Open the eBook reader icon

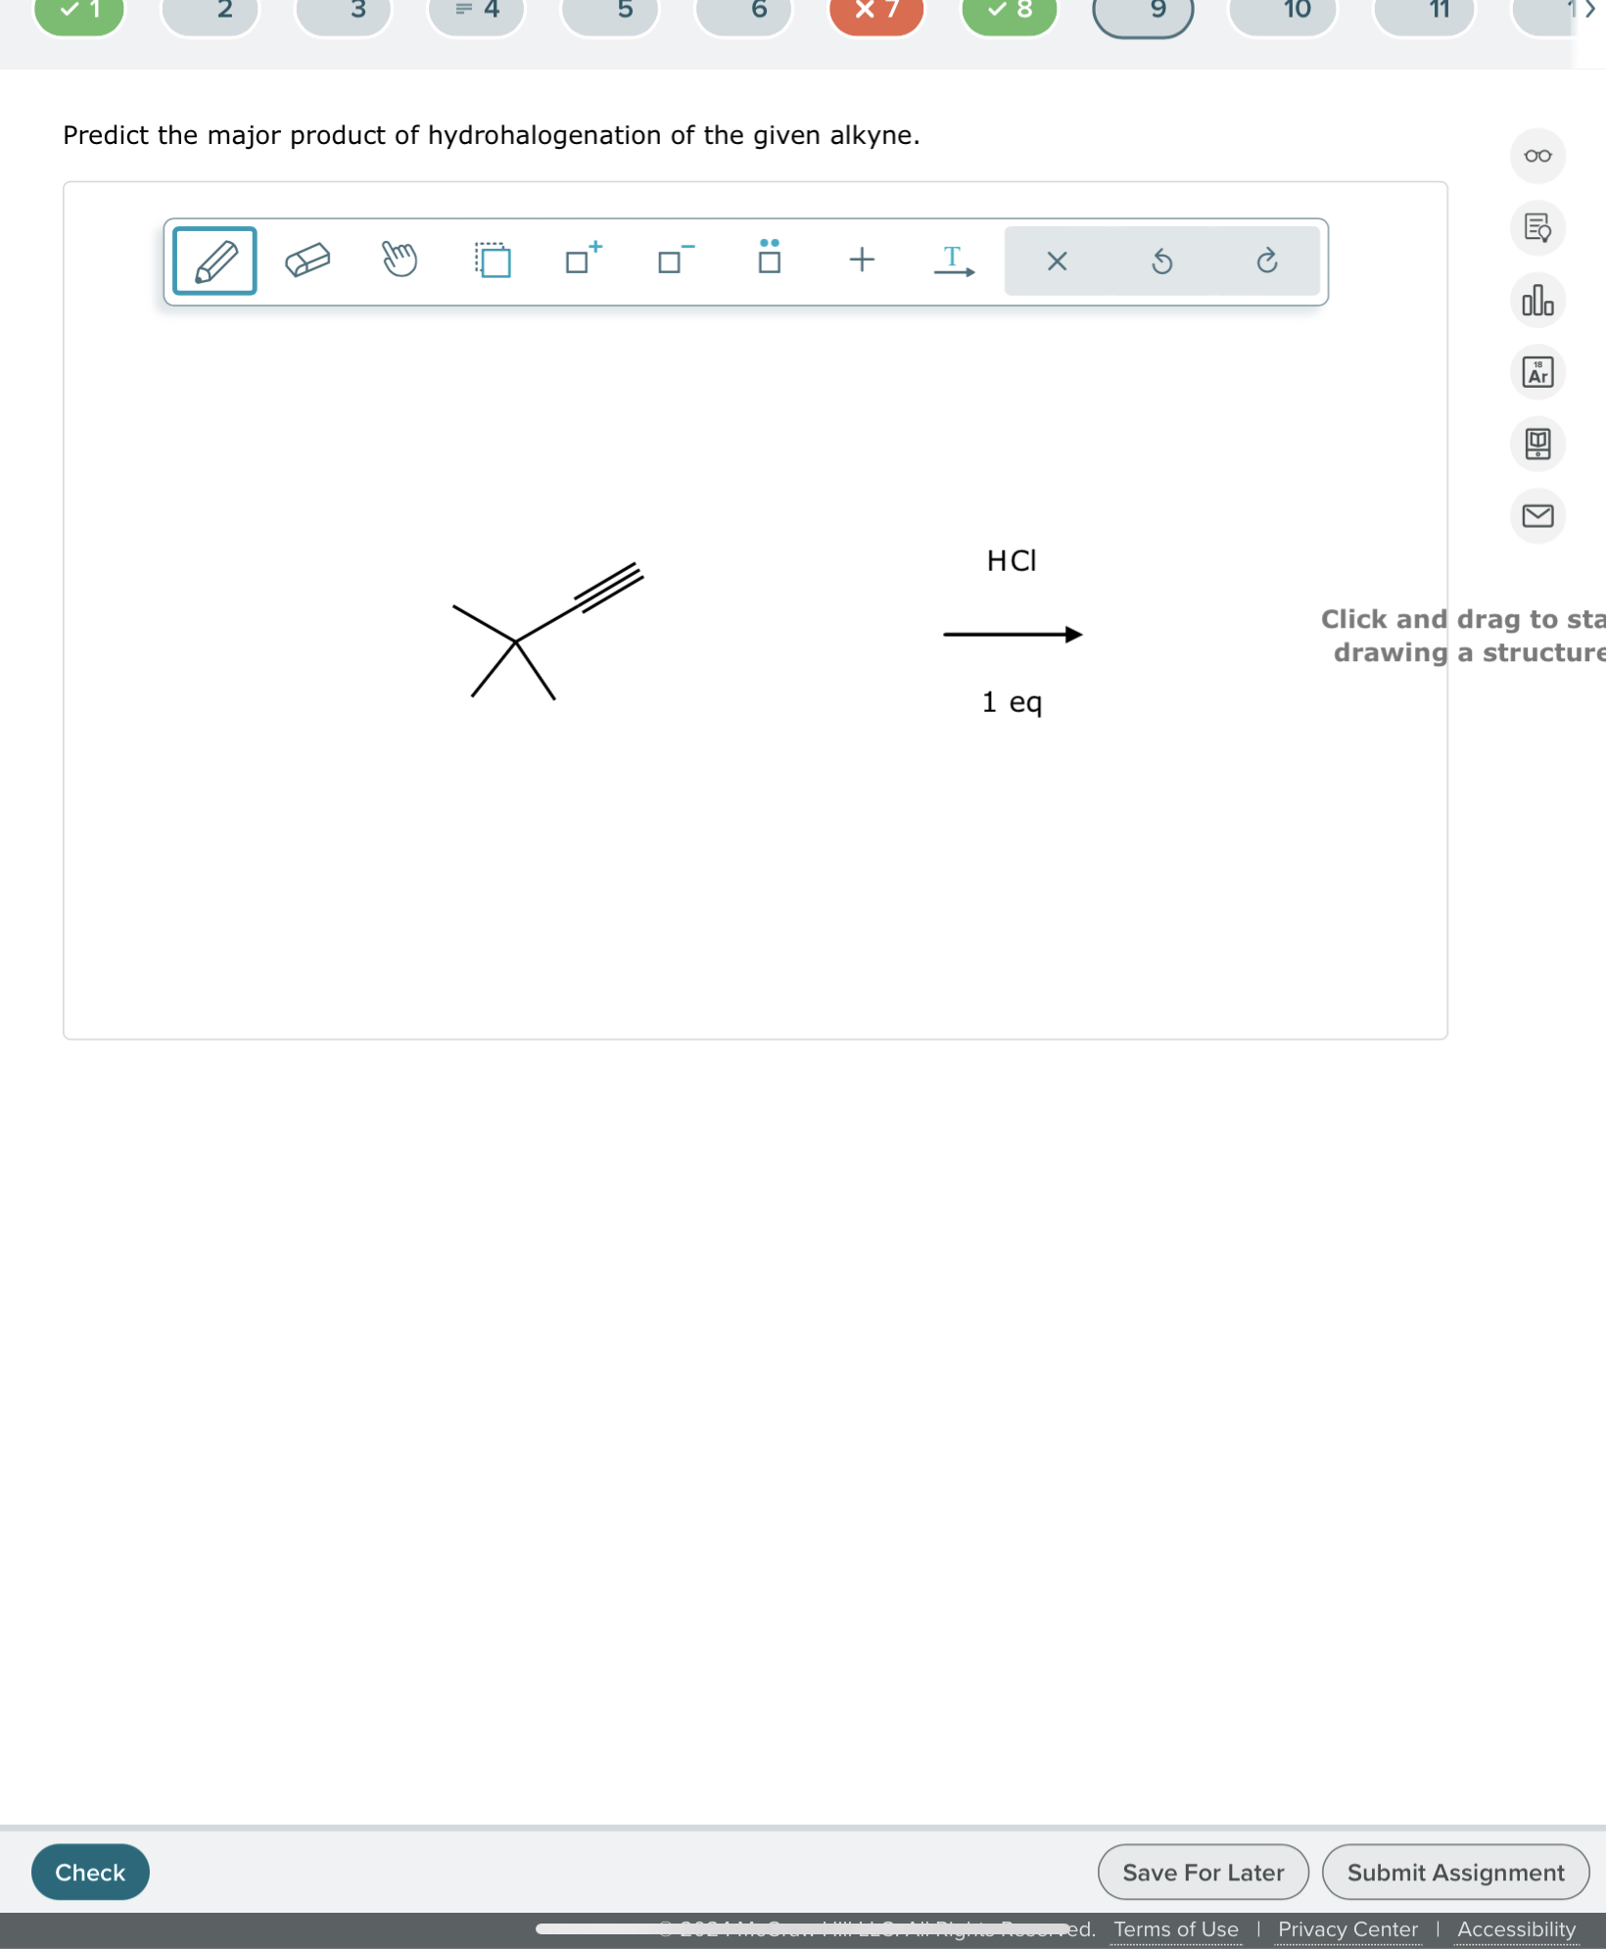(1536, 445)
